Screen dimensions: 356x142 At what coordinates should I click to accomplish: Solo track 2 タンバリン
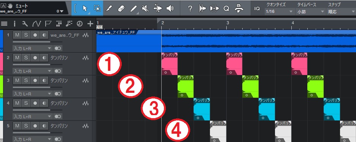click(26, 58)
